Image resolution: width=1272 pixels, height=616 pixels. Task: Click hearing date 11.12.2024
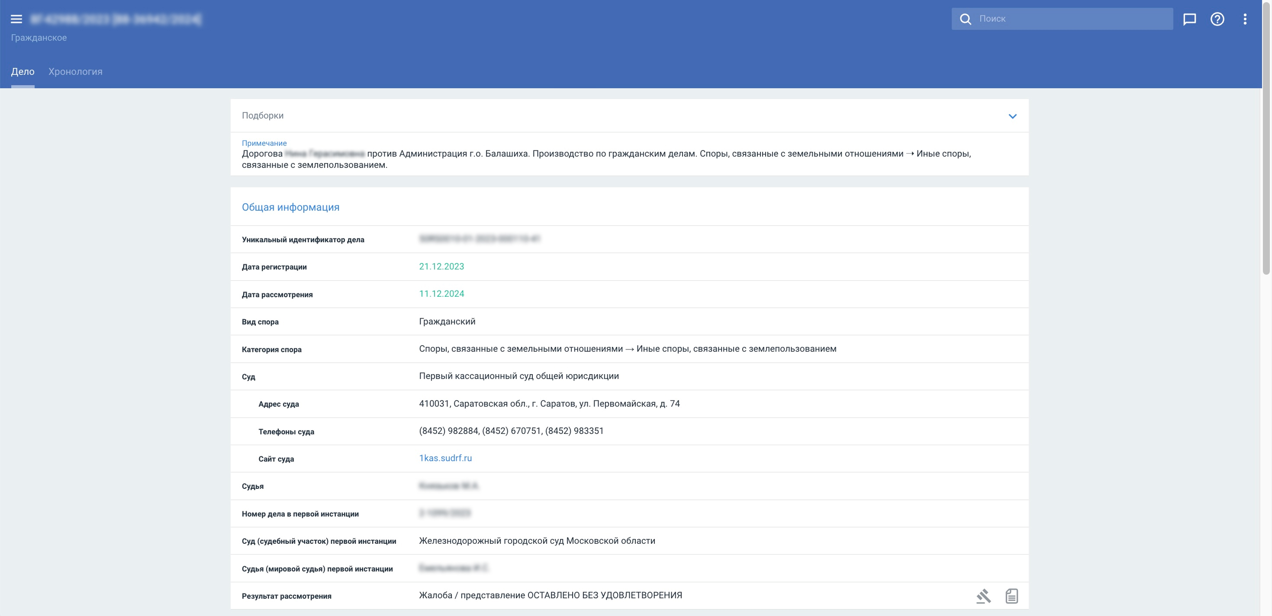tap(441, 294)
